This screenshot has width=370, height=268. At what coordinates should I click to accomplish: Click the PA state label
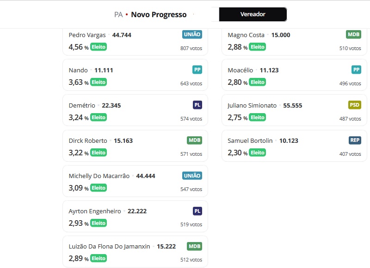(118, 15)
